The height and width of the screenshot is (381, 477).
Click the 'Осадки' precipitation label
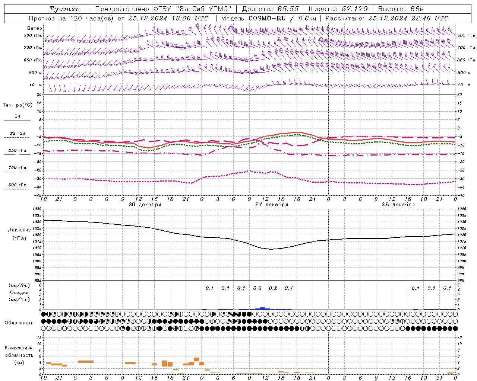(19, 292)
